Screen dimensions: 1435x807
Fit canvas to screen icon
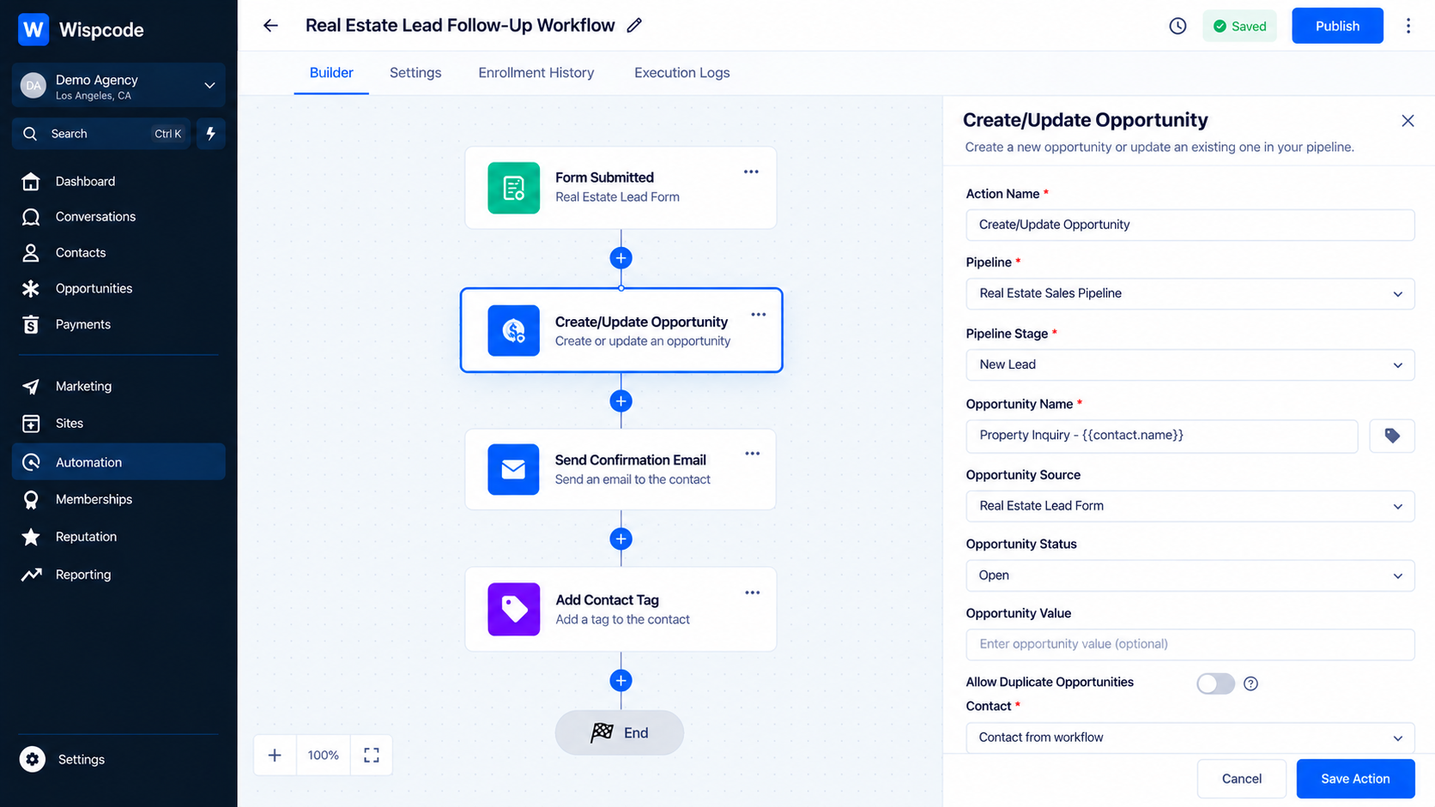(372, 756)
